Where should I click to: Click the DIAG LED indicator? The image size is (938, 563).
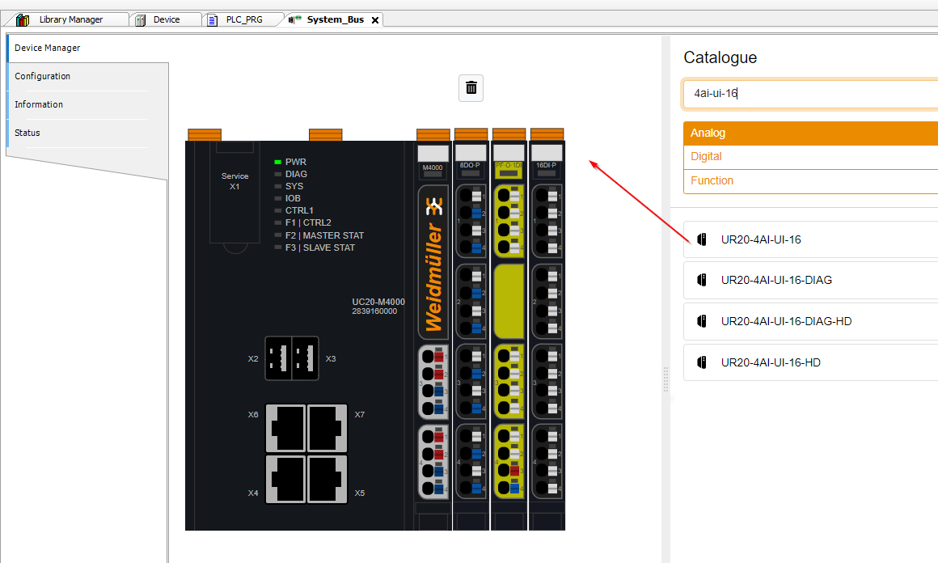(x=277, y=174)
